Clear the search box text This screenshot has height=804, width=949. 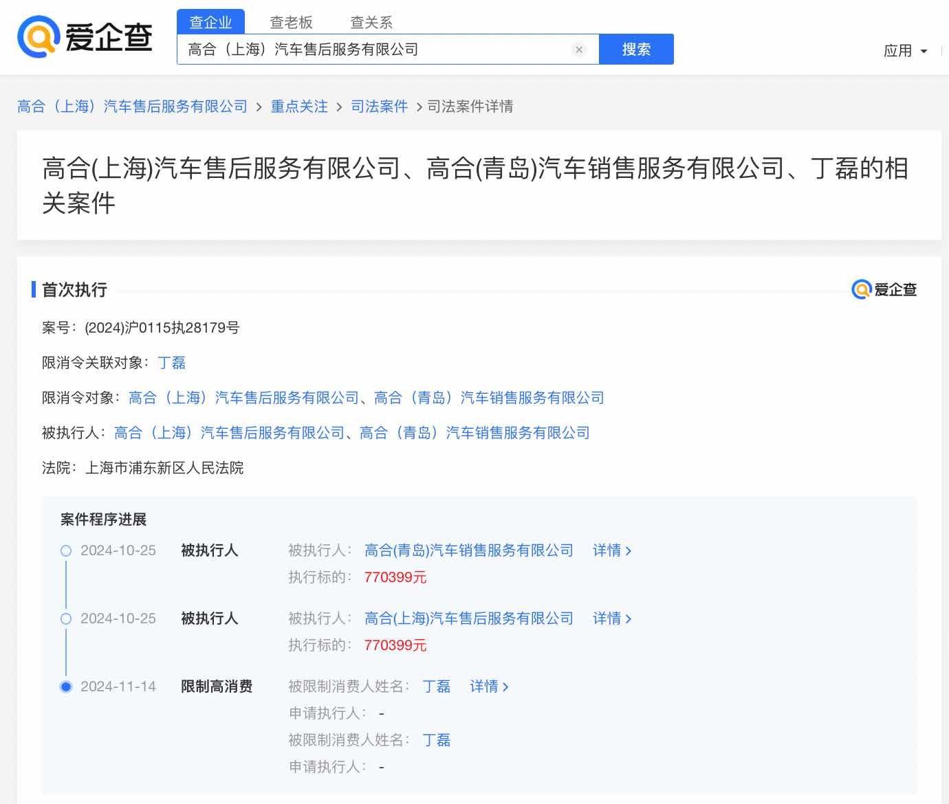579,49
